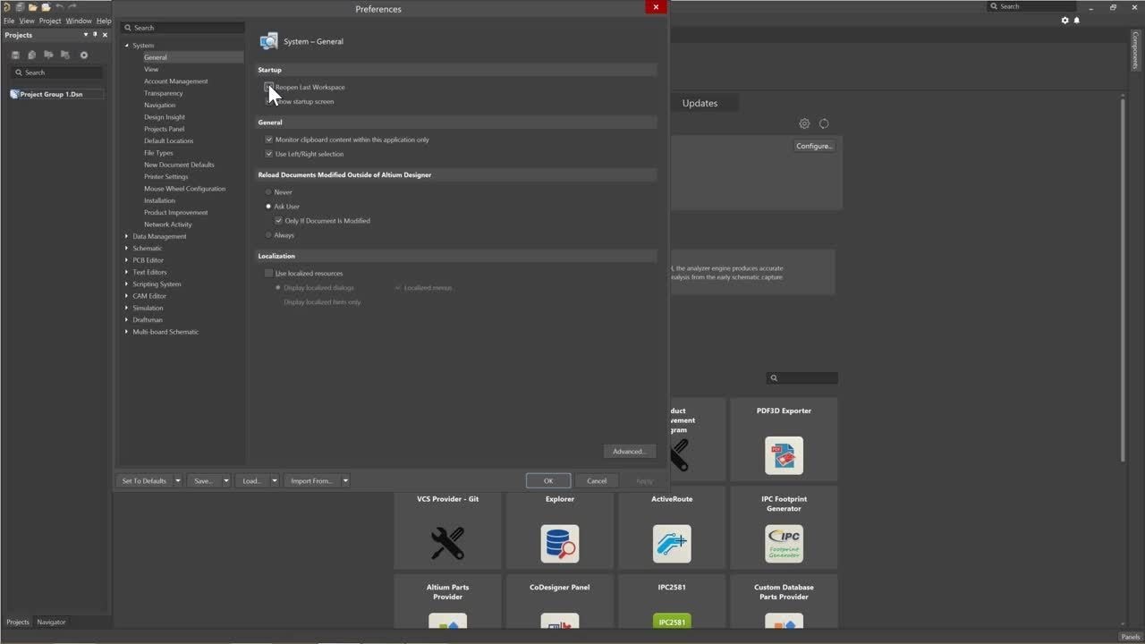This screenshot has width=1145, height=644.
Task: Click the Explorer extension icon
Action: tap(560, 543)
